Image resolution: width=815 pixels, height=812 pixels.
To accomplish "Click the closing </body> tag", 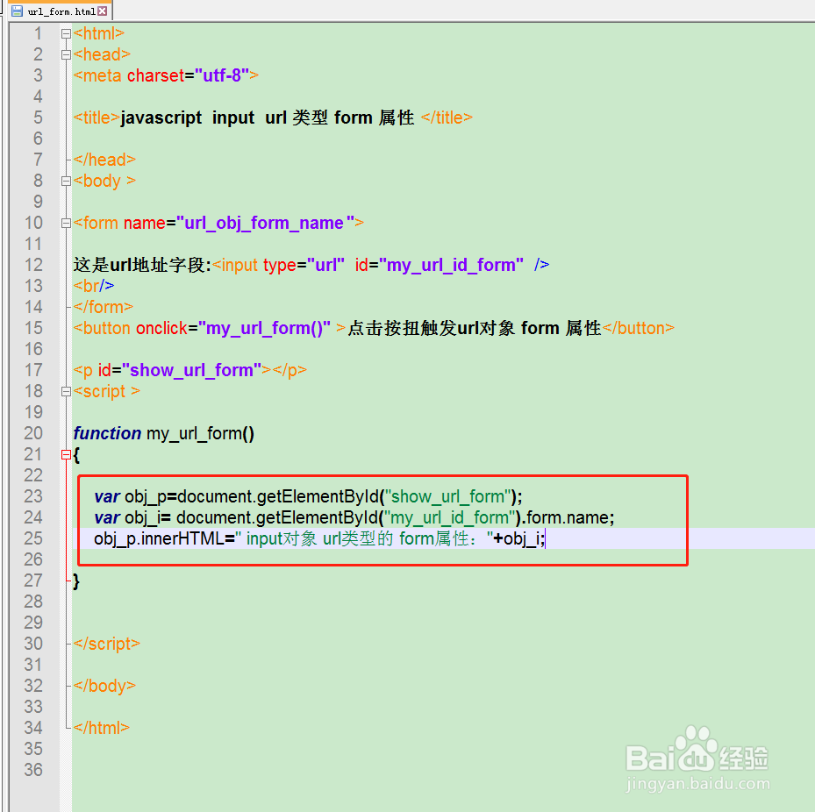I will (x=104, y=687).
